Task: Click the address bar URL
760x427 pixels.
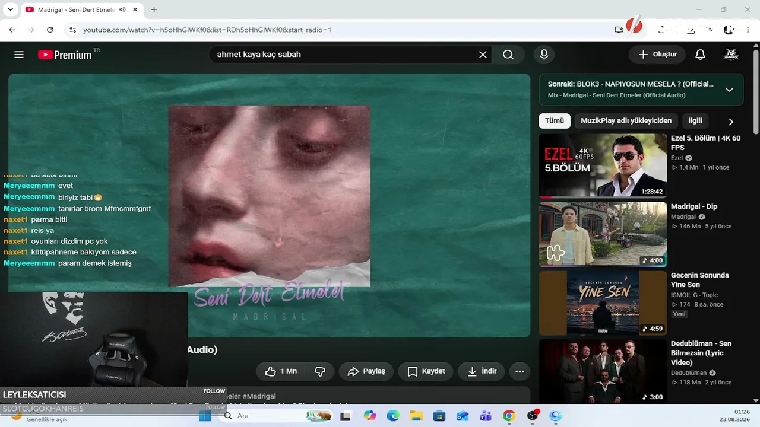Action: coord(207,30)
